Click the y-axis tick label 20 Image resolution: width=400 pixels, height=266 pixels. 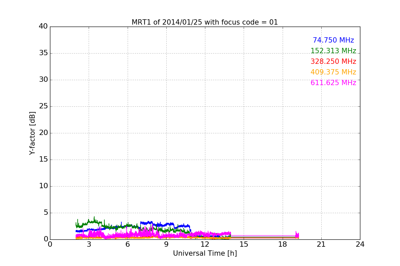[x=43, y=133]
